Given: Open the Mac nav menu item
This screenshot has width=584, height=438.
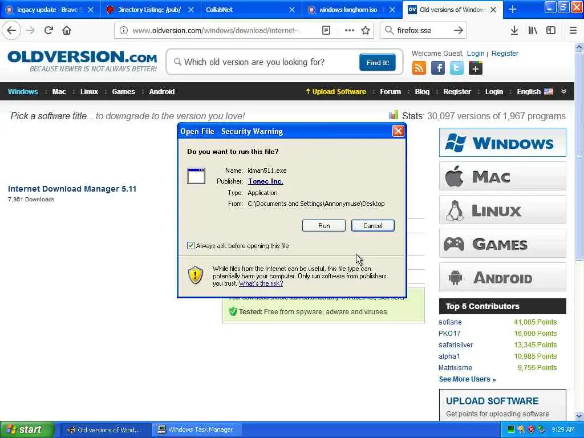Looking at the screenshot, I should point(59,92).
